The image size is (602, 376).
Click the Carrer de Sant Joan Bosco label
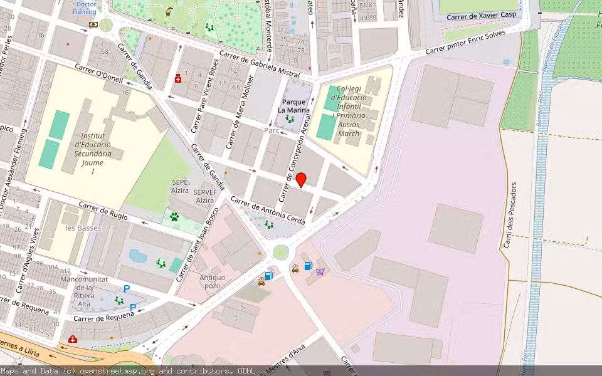click(198, 245)
